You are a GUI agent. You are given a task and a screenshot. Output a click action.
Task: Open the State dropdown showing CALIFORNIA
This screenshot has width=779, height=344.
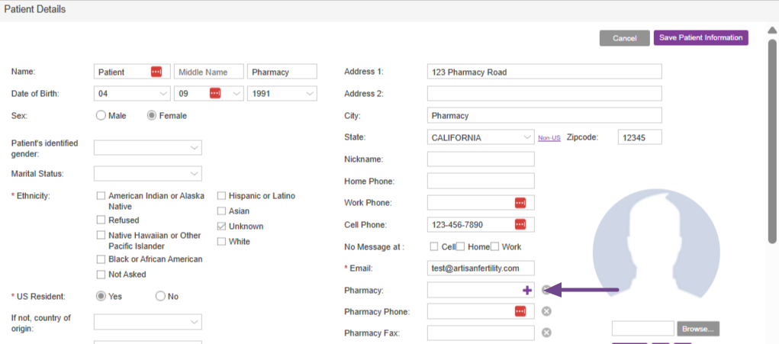[481, 138]
